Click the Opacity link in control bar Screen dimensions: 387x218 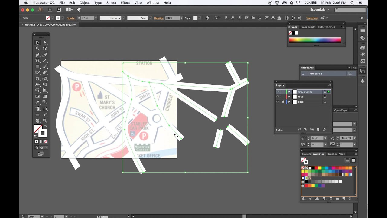point(159,18)
